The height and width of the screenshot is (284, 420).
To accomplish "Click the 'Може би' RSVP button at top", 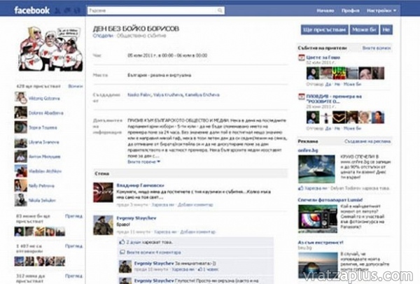I will [364, 29].
